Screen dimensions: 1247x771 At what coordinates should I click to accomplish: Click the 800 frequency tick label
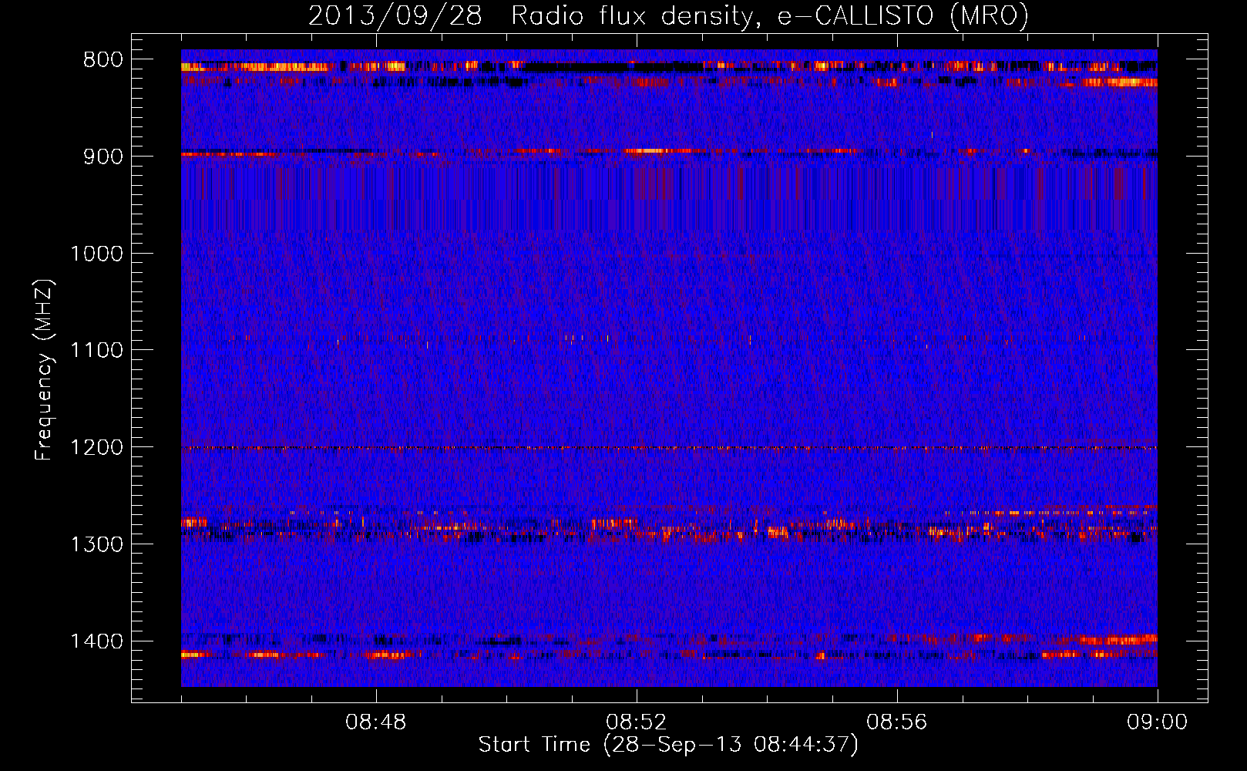103,60
